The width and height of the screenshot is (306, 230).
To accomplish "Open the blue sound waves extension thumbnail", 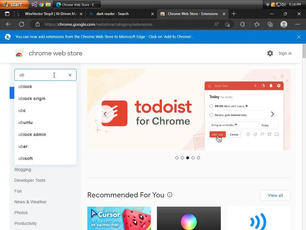I will [x=258, y=218].
